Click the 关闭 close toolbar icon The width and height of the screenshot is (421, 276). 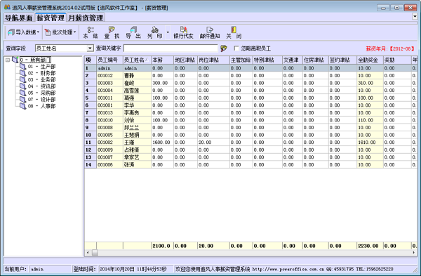(x=234, y=32)
